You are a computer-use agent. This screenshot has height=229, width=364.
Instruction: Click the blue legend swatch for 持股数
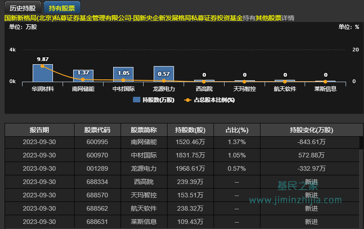[137, 100]
